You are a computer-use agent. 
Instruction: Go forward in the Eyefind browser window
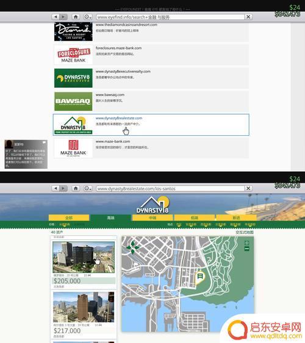(63, 17)
